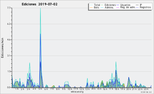The width and height of the screenshot is (154, 94).
Task: Click the Bots orange legend line
Action: pyautogui.click(x=91, y=7)
